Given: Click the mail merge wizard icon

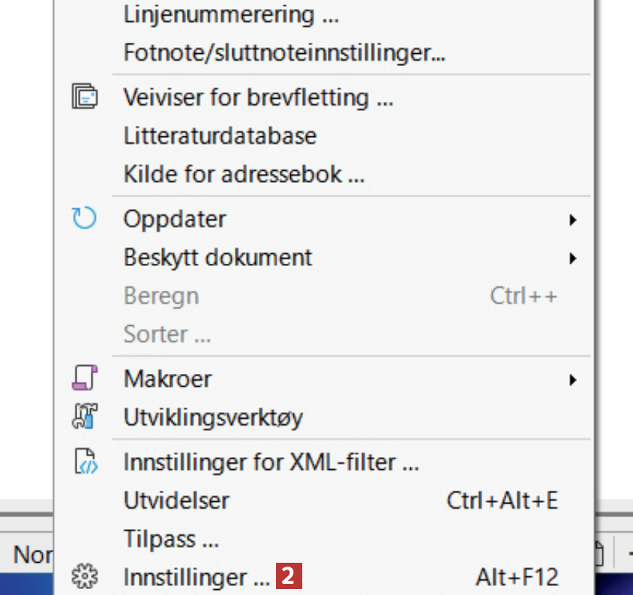Looking at the screenshot, I should 84,97.
